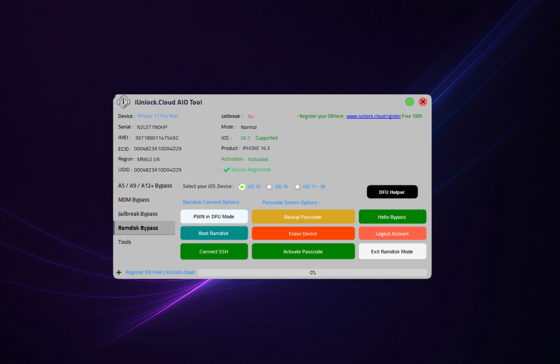560x364 pixels.
Task: Select the Ramdisk Bypass tab
Action: click(x=145, y=228)
